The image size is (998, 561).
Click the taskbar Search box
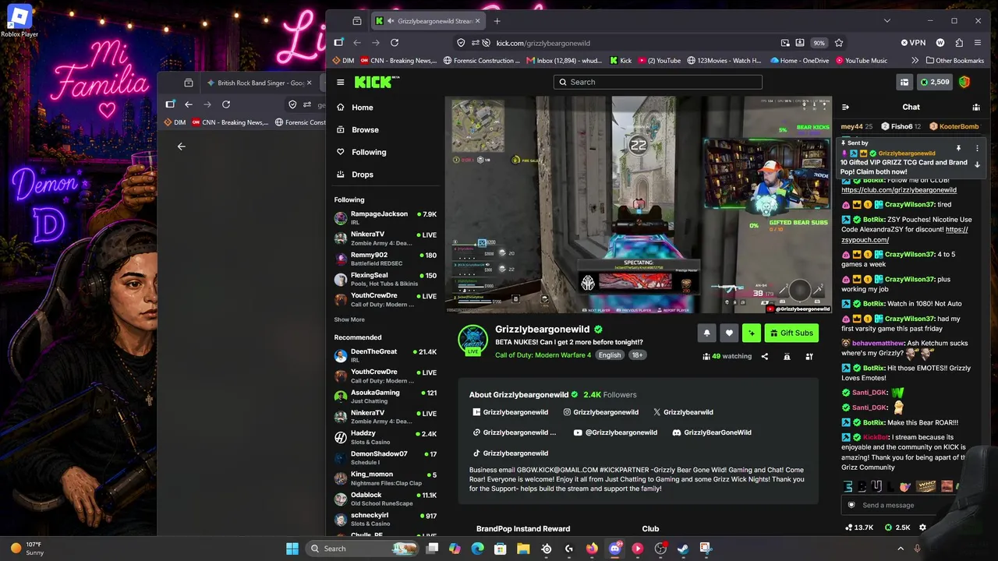pos(363,549)
